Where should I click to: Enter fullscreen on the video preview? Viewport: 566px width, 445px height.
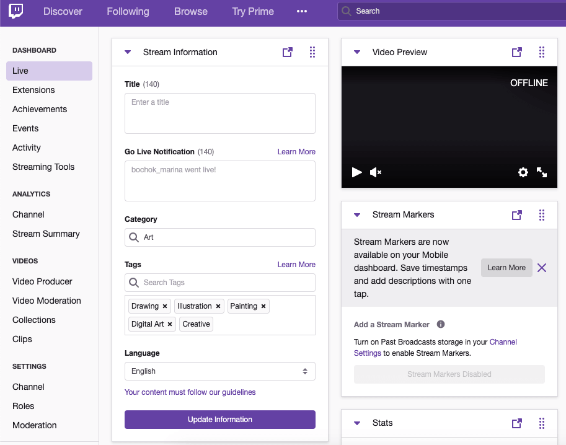point(541,172)
